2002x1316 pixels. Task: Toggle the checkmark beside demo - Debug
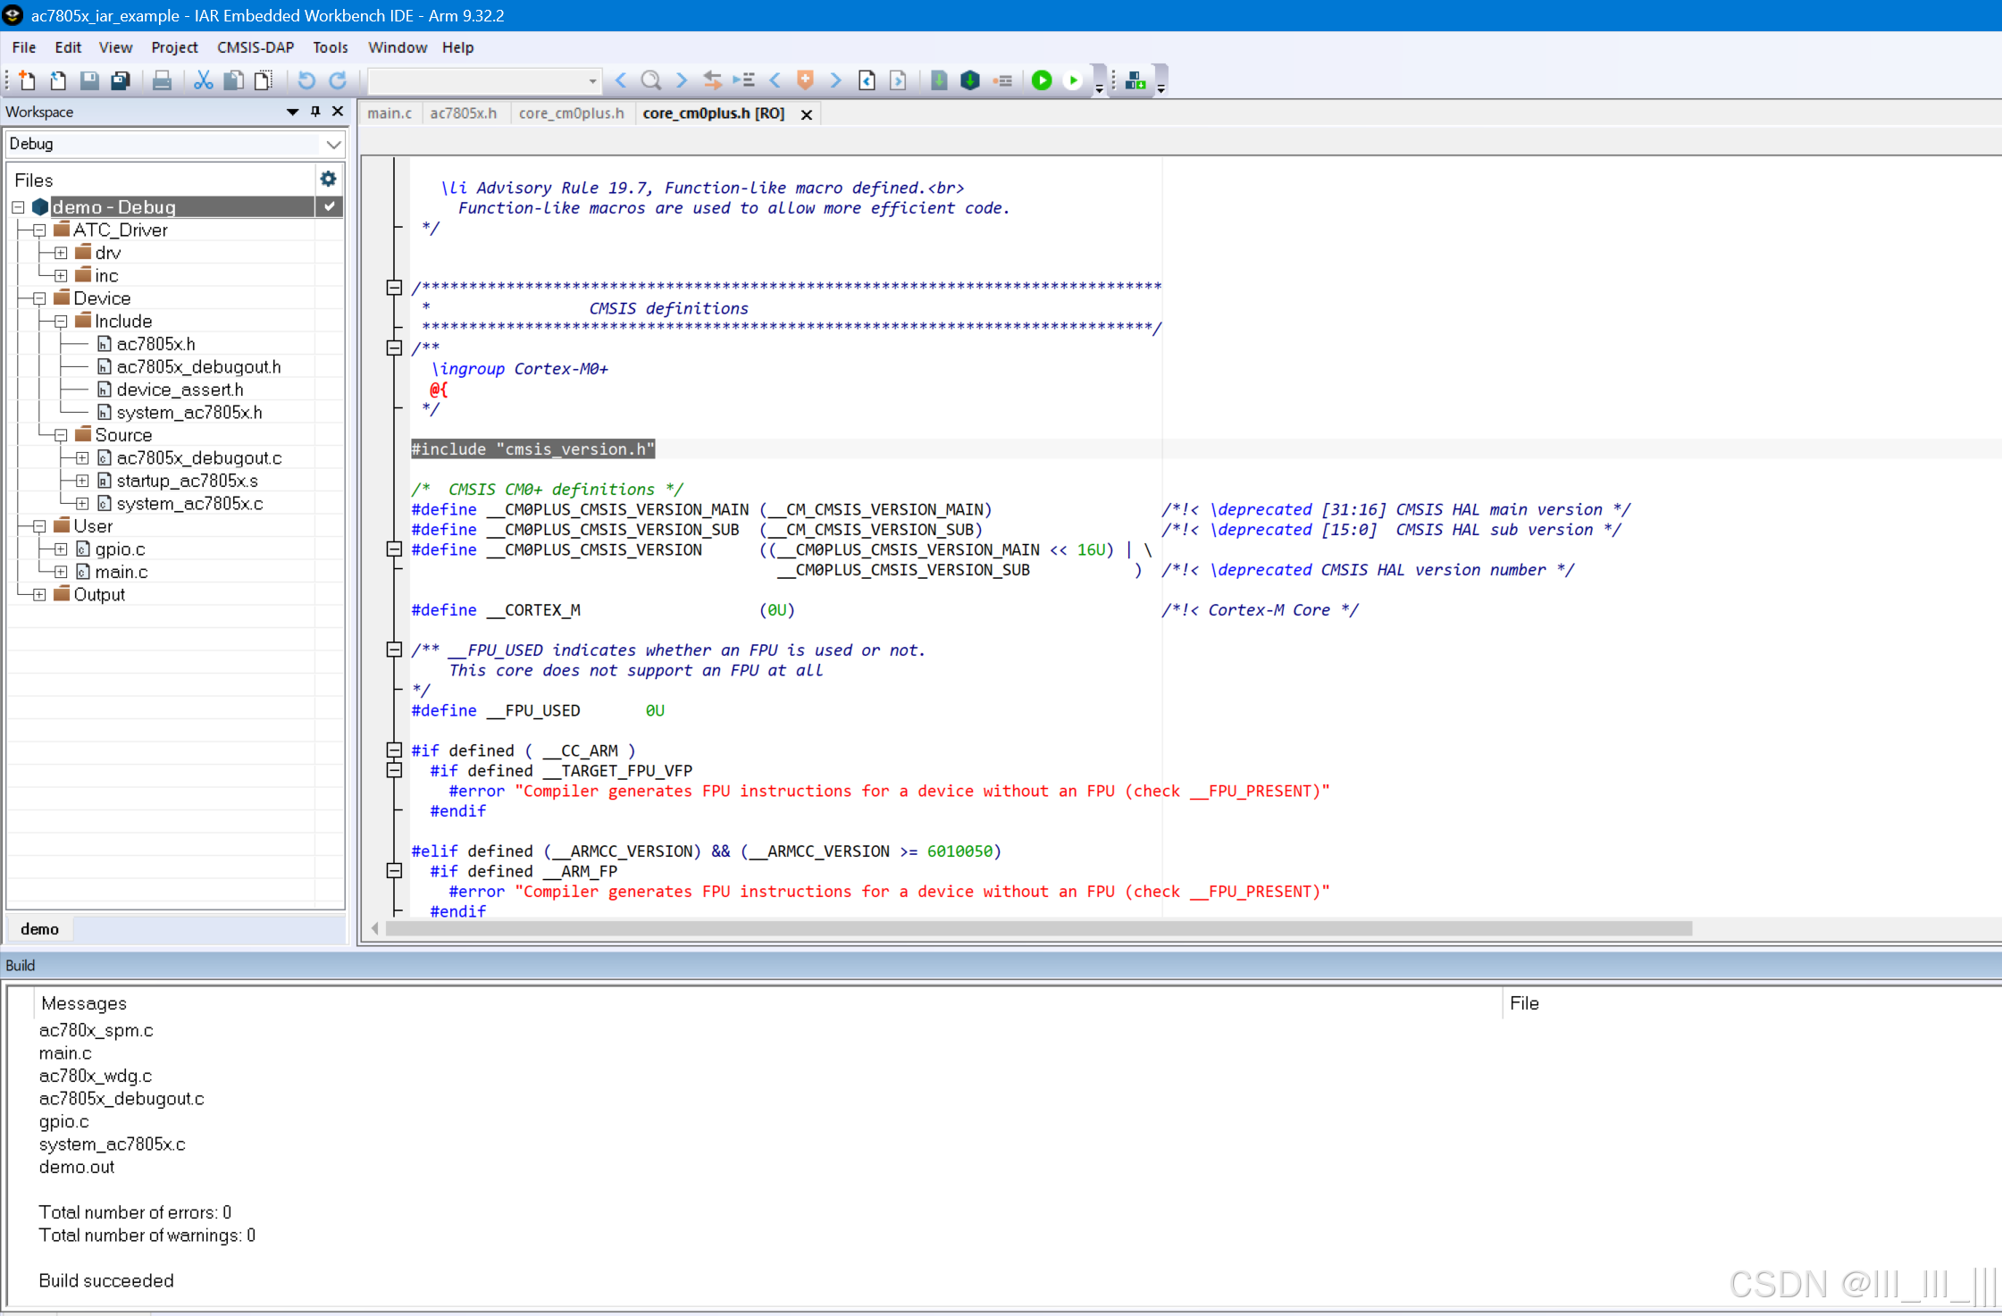pos(330,206)
